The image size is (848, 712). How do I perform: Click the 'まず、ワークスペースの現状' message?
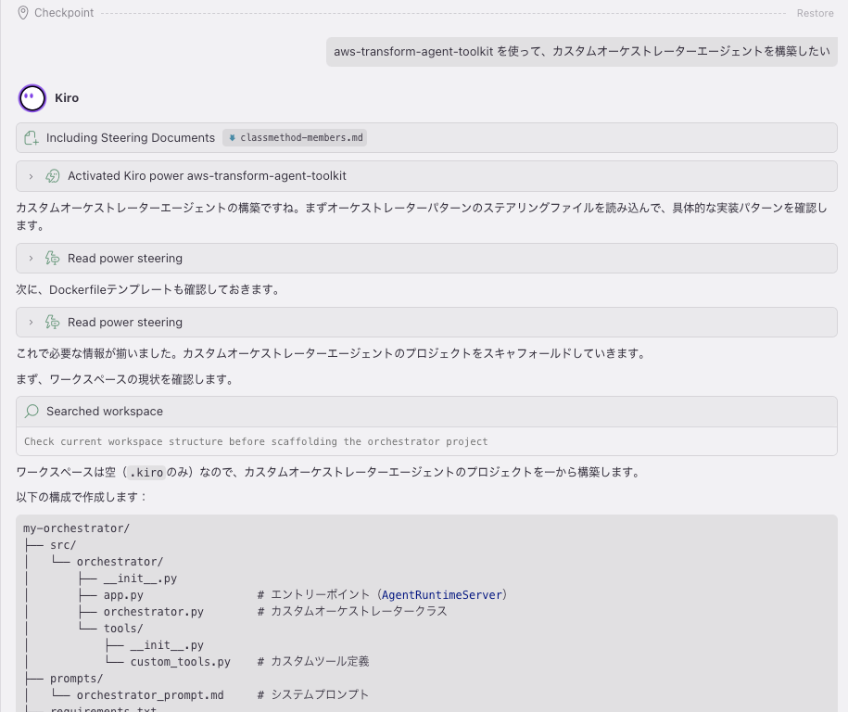coord(127,379)
